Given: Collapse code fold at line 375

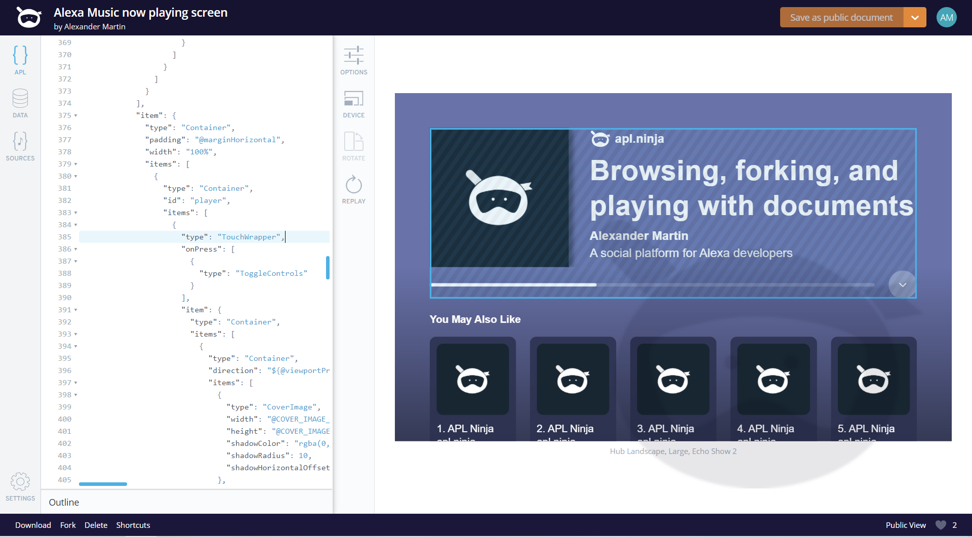Looking at the screenshot, I should (x=76, y=115).
